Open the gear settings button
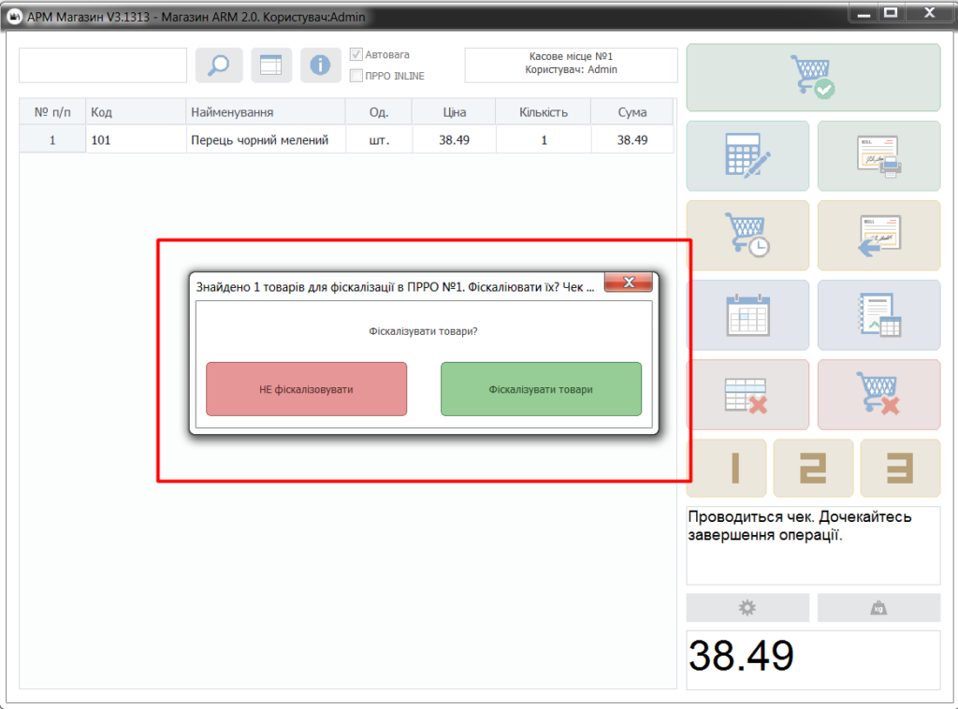Screen dimensions: 958x709 tap(748, 608)
